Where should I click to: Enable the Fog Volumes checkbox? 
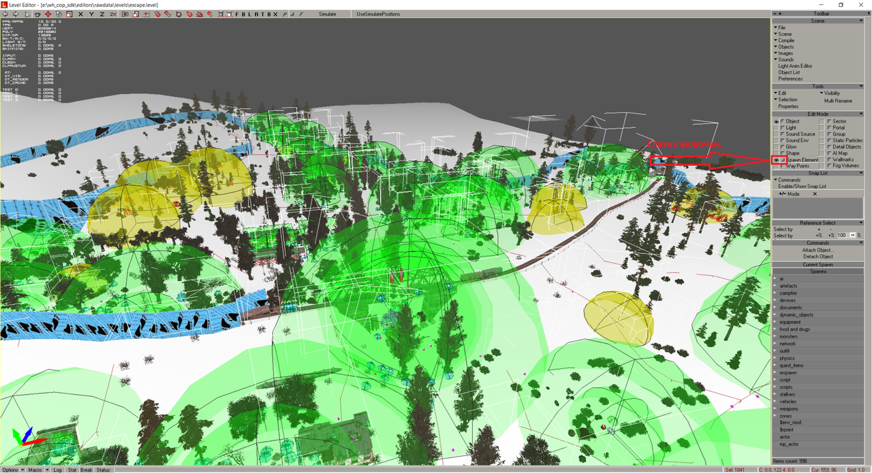829,166
